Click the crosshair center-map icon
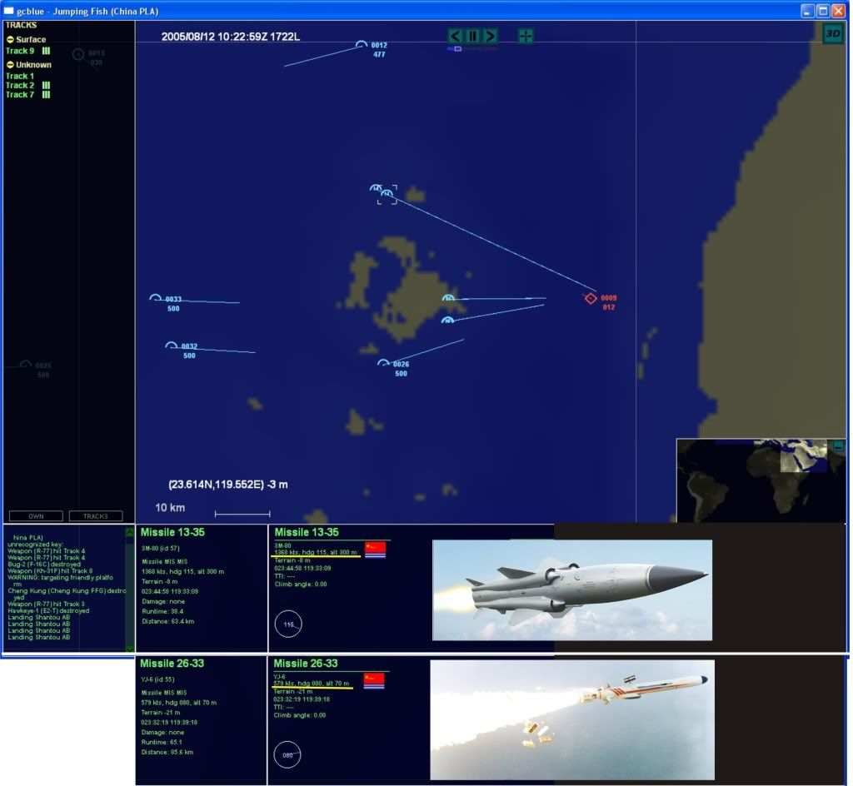This screenshot has width=853, height=786. pos(526,36)
